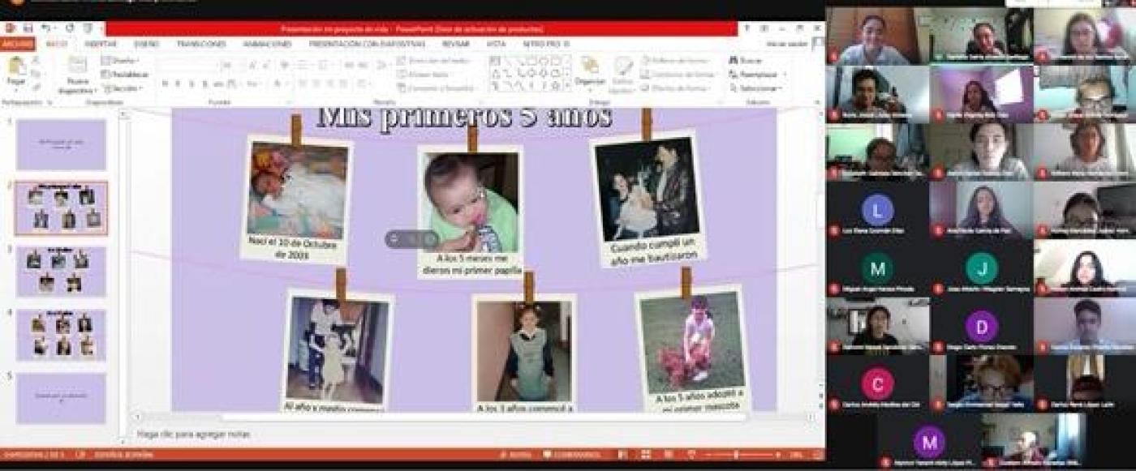The image size is (1136, 471).
Task: Increase the font size with the large A icon
Action: (x=252, y=65)
